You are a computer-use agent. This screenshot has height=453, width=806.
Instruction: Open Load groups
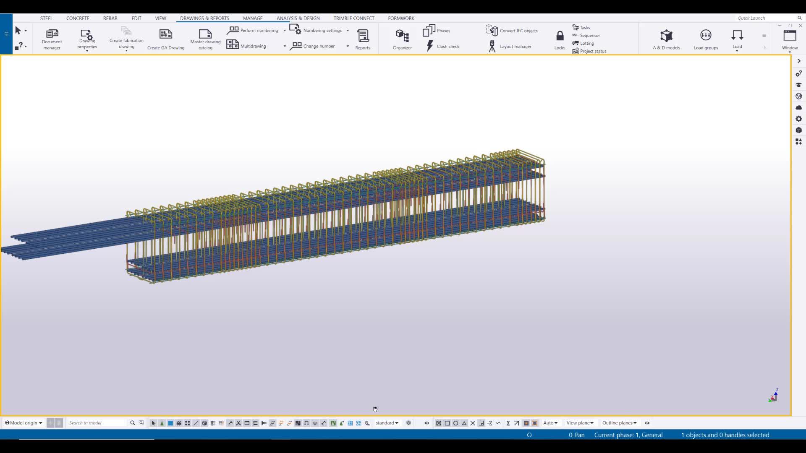click(705, 39)
